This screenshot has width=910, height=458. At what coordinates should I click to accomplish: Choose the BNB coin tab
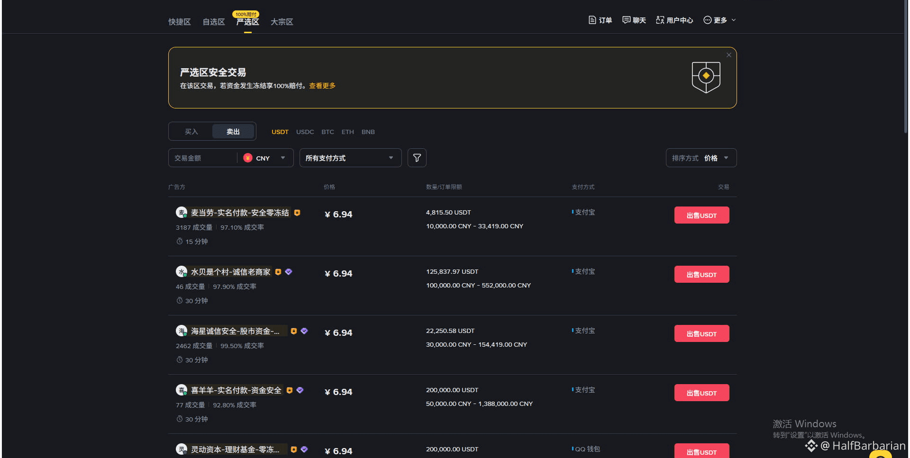[x=368, y=132]
